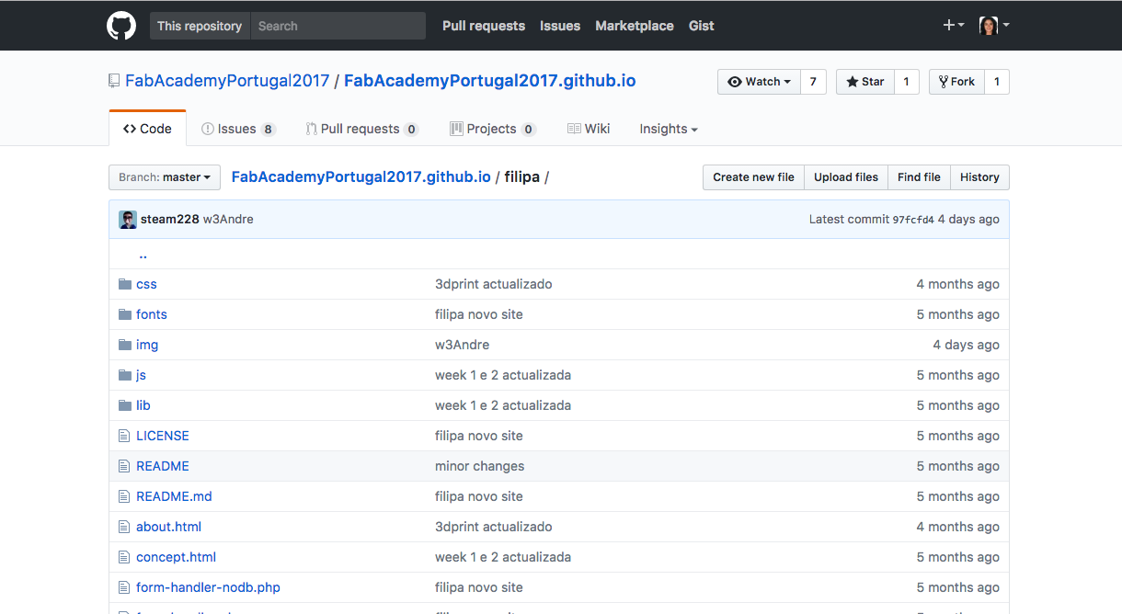1122x614 pixels.
Task: Open the Branch: master selector
Action: tap(165, 177)
